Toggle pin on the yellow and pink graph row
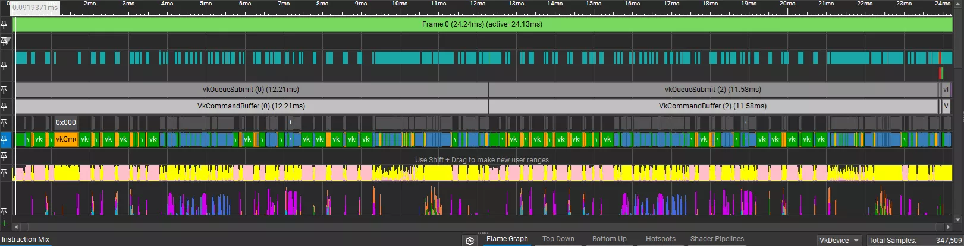 click(4, 172)
